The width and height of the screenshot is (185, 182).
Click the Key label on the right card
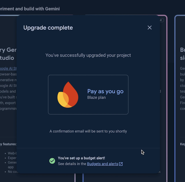[x=182, y=144]
